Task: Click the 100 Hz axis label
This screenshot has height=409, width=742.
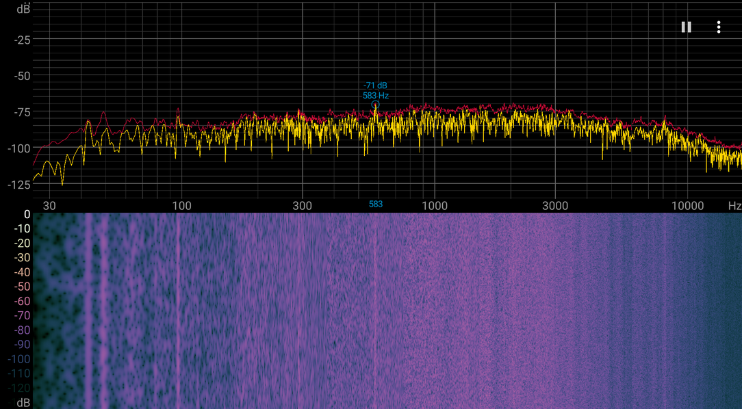Action: pyautogui.click(x=181, y=206)
